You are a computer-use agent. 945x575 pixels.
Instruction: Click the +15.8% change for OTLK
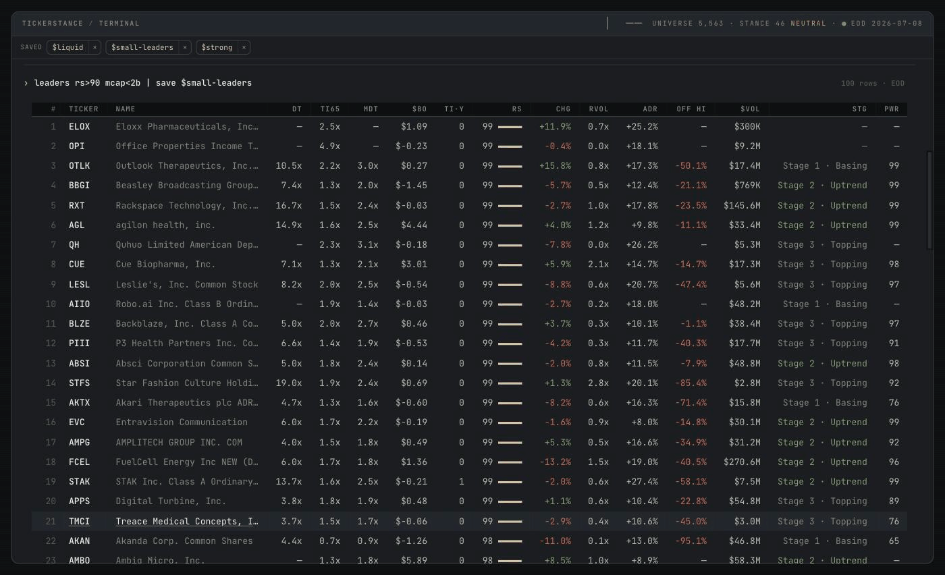coord(555,165)
